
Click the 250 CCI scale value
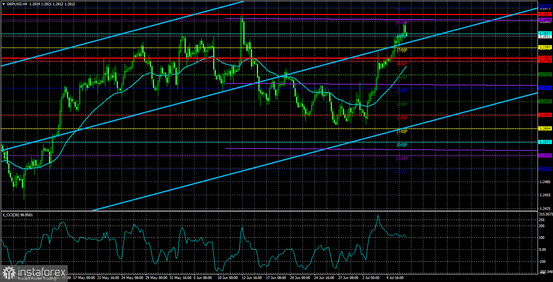point(542,220)
